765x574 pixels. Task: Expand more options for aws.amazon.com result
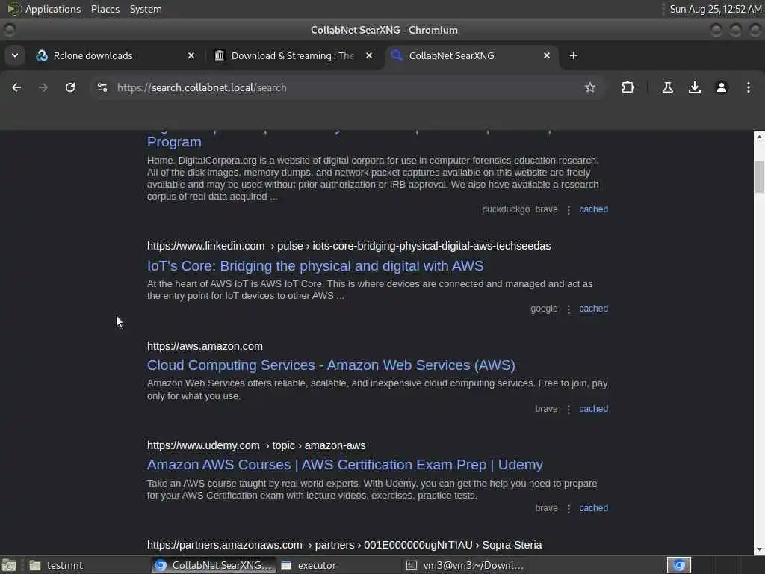pos(569,409)
